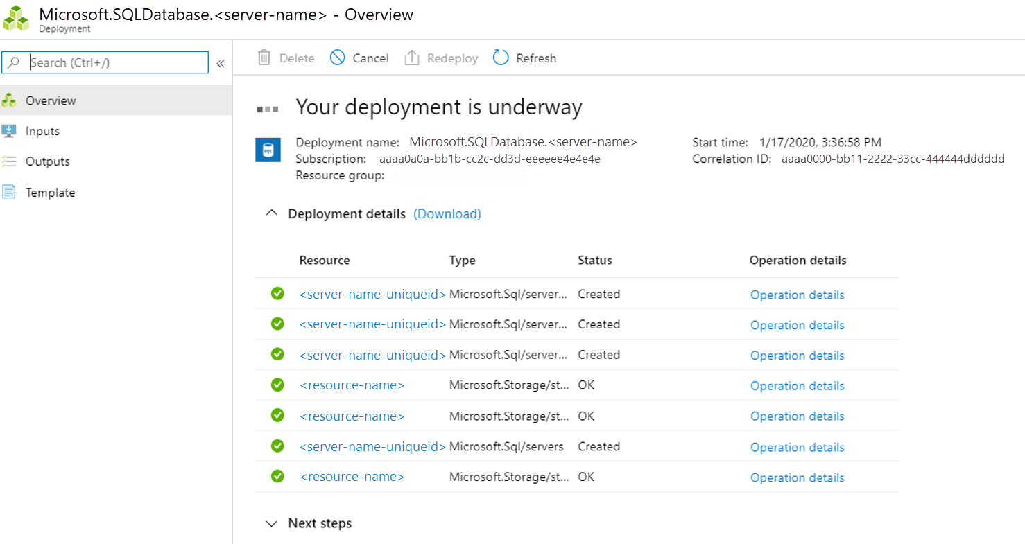Click the 'Your deployment is underway' heading

coord(439,107)
